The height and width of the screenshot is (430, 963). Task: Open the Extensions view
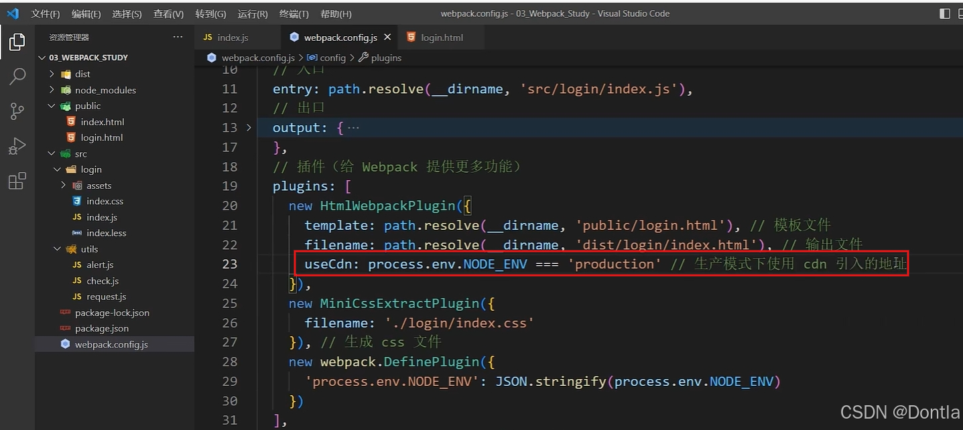pyautogui.click(x=17, y=181)
